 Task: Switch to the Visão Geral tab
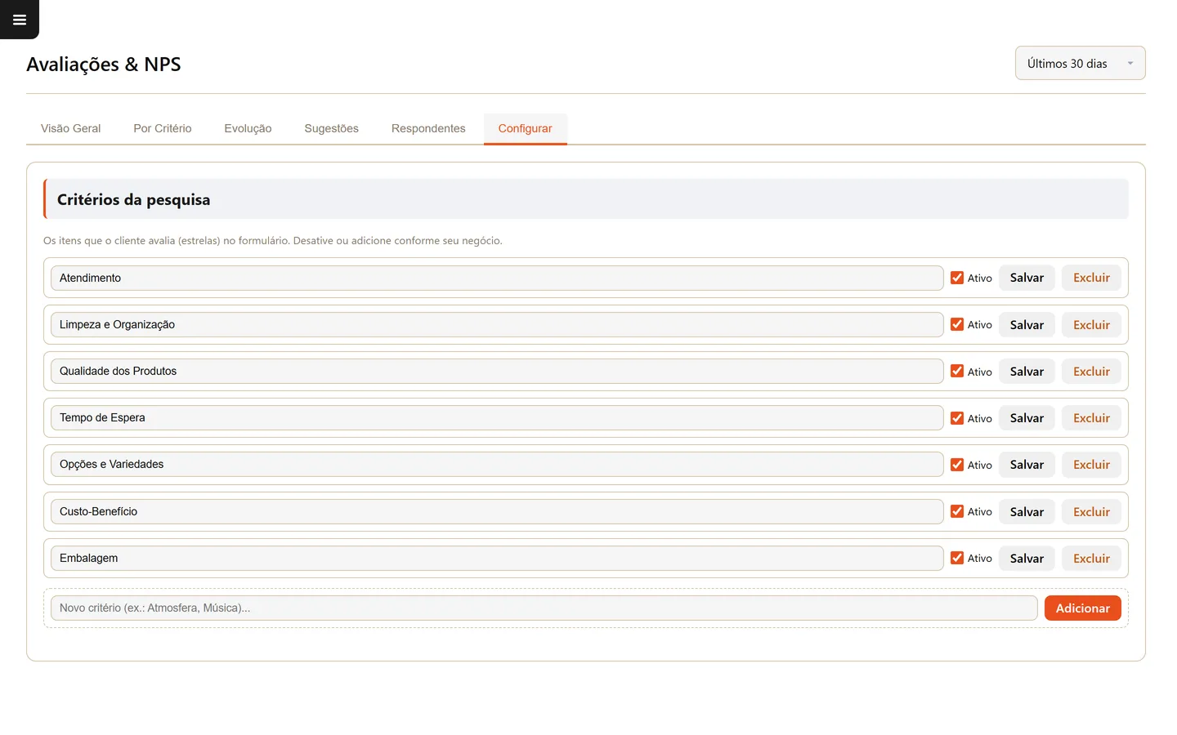71,128
